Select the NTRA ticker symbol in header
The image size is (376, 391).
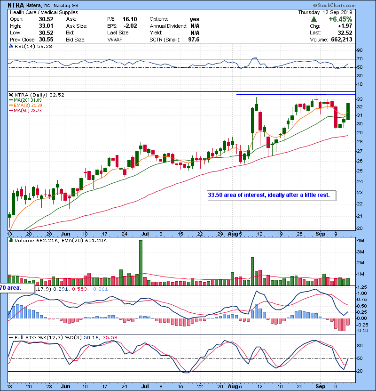pyautogui.click(x=16, y=5)
